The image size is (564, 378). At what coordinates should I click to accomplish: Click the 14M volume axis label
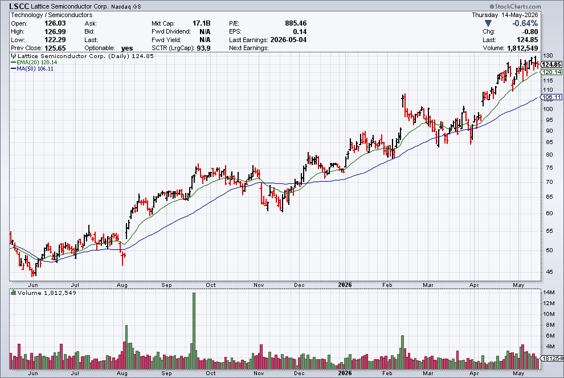click(549, 293)
